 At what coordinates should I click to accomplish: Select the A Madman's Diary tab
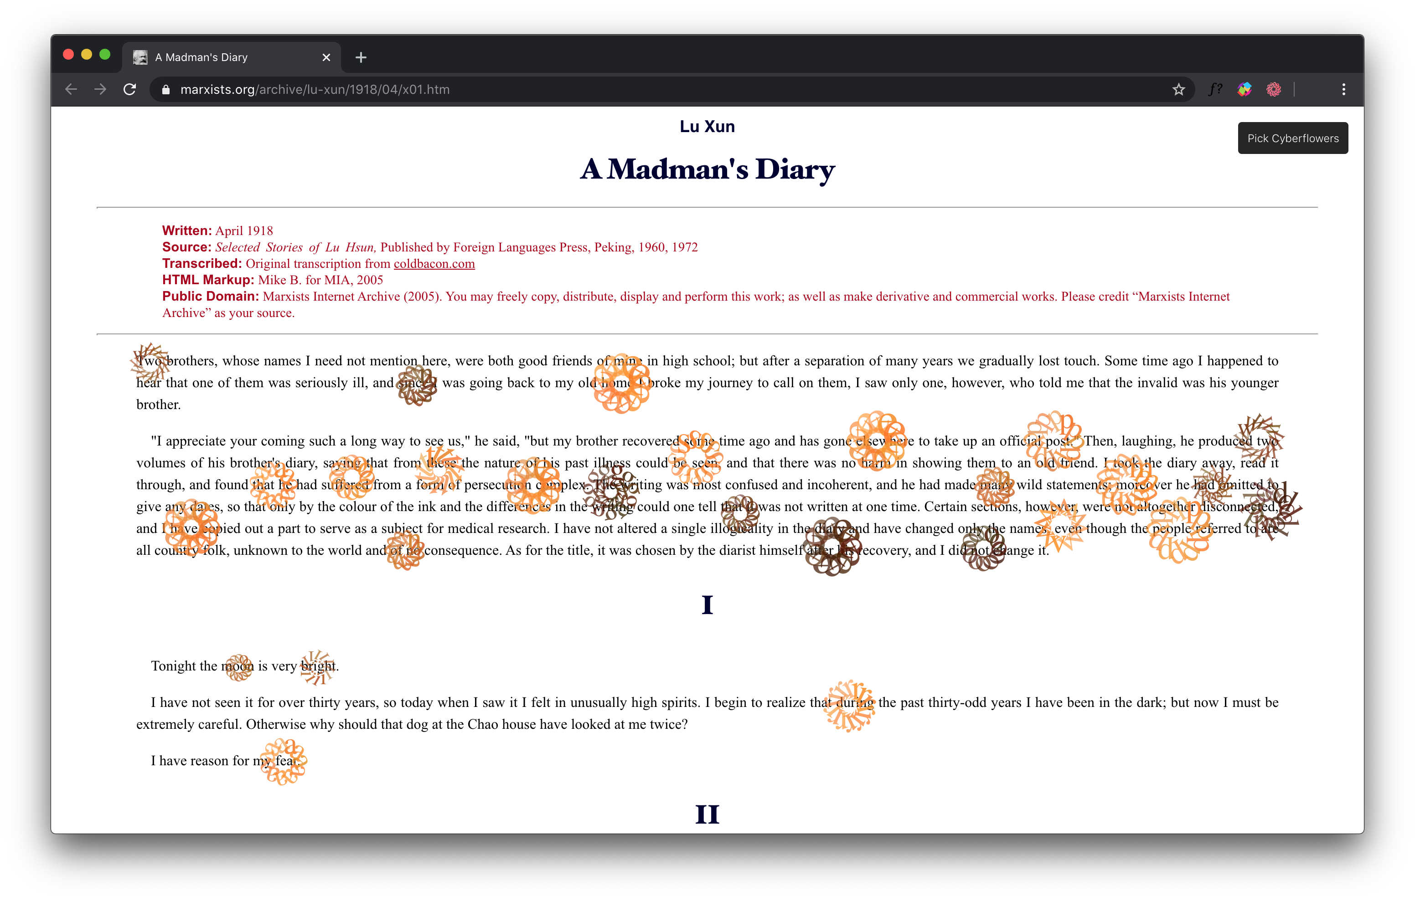point(232,57)
